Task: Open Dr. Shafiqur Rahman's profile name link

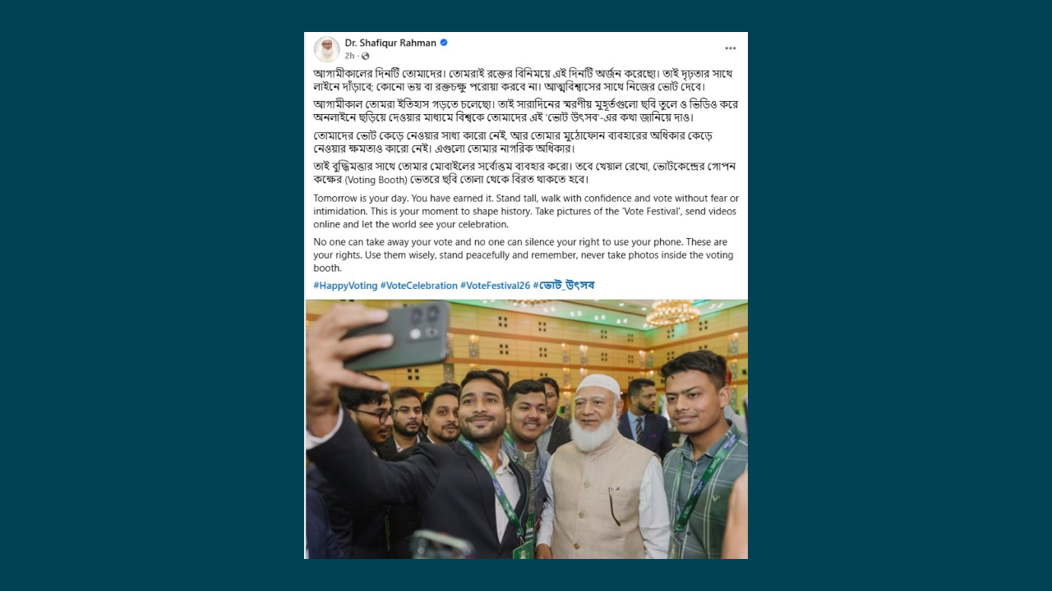Action: pyautogui.click(x=390, y=43)
